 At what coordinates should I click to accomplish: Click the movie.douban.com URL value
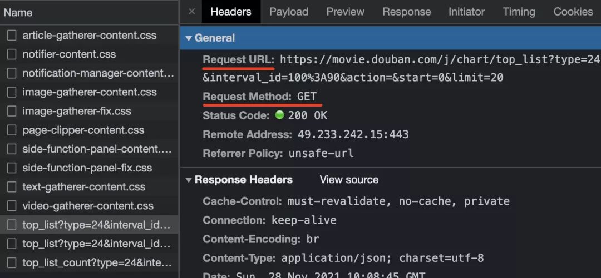coord(440,60)
